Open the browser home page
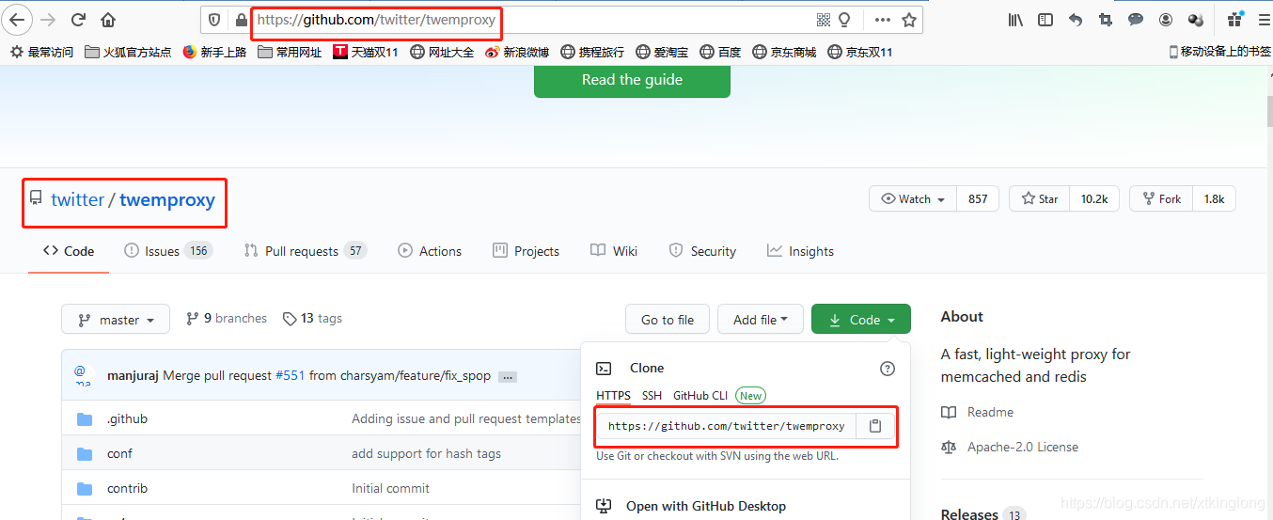 pos(108,20)
